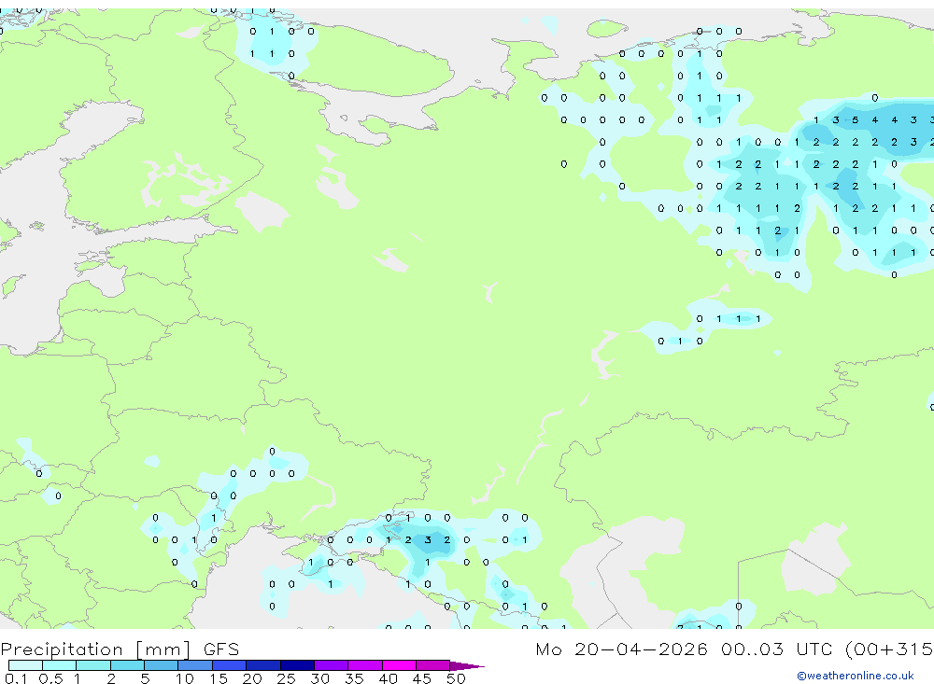
Task: Click the '50' legend scale label
Action: pos(456,678)
